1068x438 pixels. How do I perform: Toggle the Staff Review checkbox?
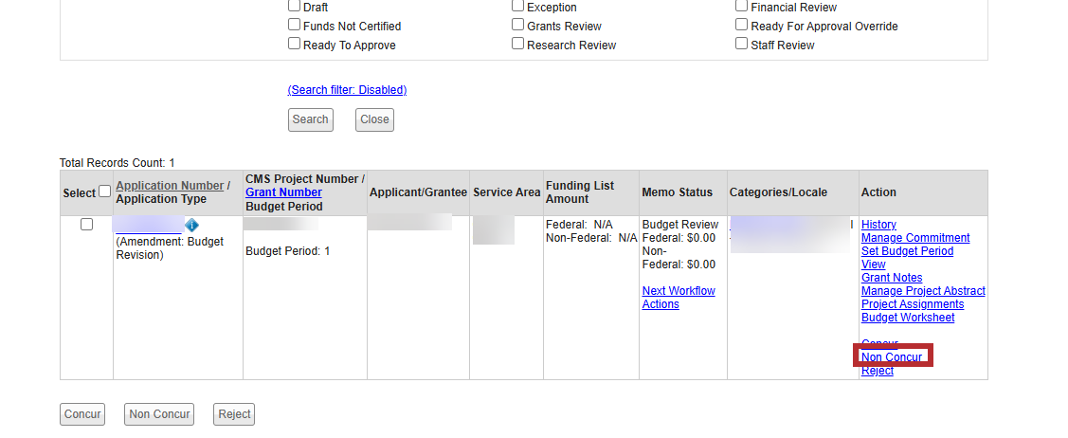point(742,44)
